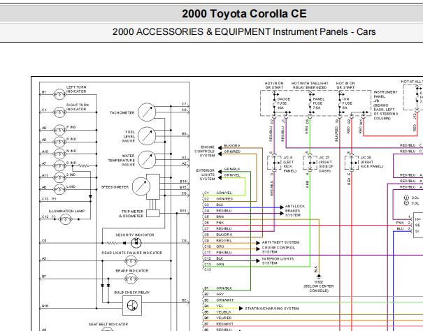
Task: Select the ILLUMINATION LAMP label
Action: tap(66, 211)
